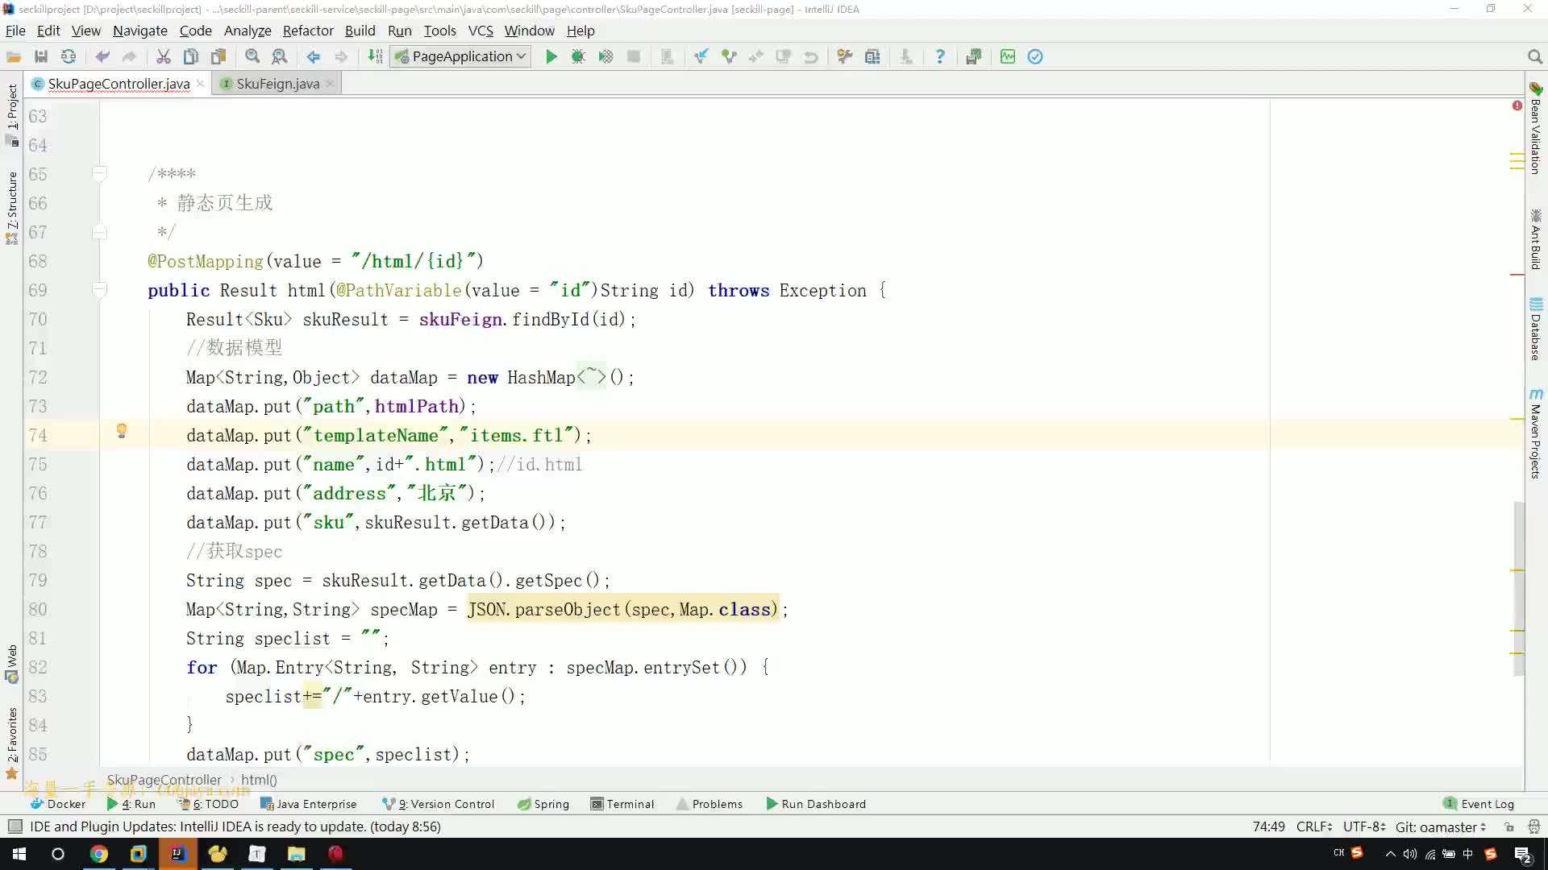Open the Navigate menu

pos(140,31)
